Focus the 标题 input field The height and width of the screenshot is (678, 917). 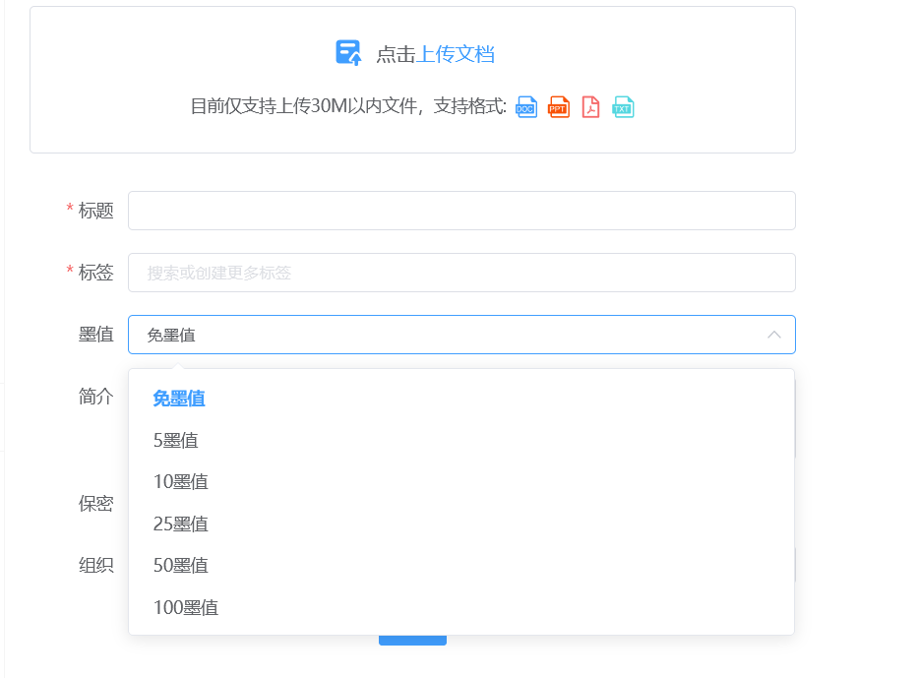[x=461, y=211]
